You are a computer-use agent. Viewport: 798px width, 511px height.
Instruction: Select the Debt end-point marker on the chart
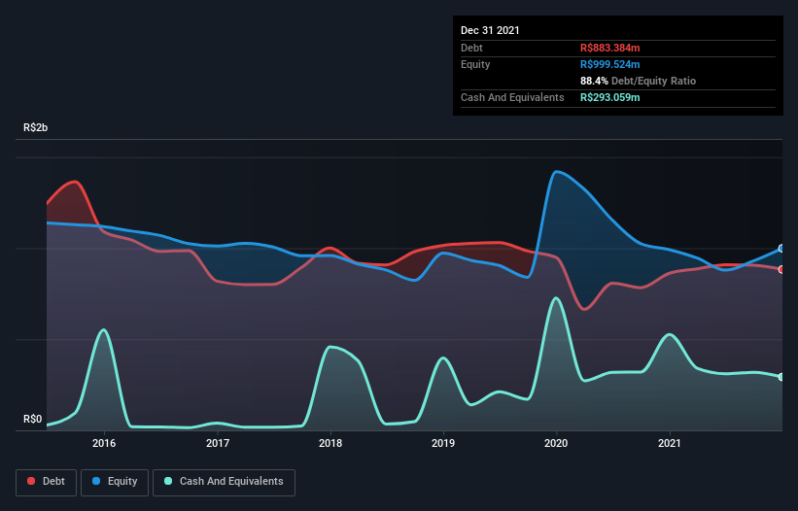781,269
